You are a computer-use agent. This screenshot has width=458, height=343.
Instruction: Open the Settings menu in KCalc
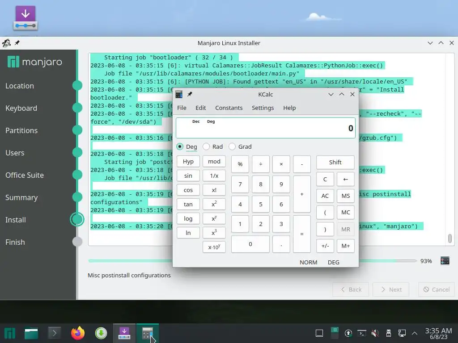(x=263, y=108)
